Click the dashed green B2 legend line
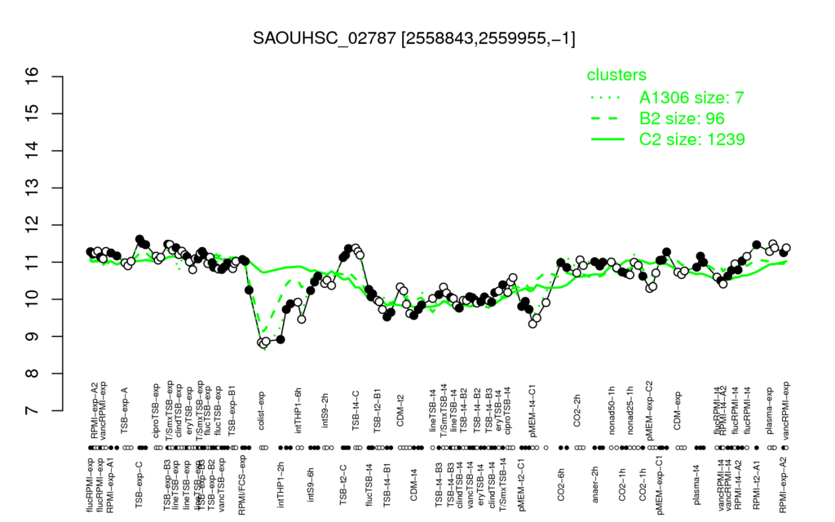 [x=607, y=119]
